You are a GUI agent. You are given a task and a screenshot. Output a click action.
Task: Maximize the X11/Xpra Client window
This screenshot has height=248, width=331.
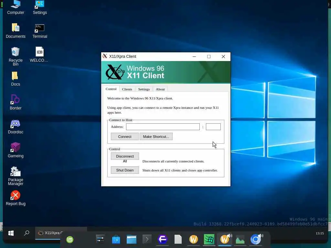pos(209,57)
